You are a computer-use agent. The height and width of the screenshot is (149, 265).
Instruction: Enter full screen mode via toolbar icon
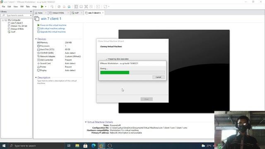click(86, 7)
